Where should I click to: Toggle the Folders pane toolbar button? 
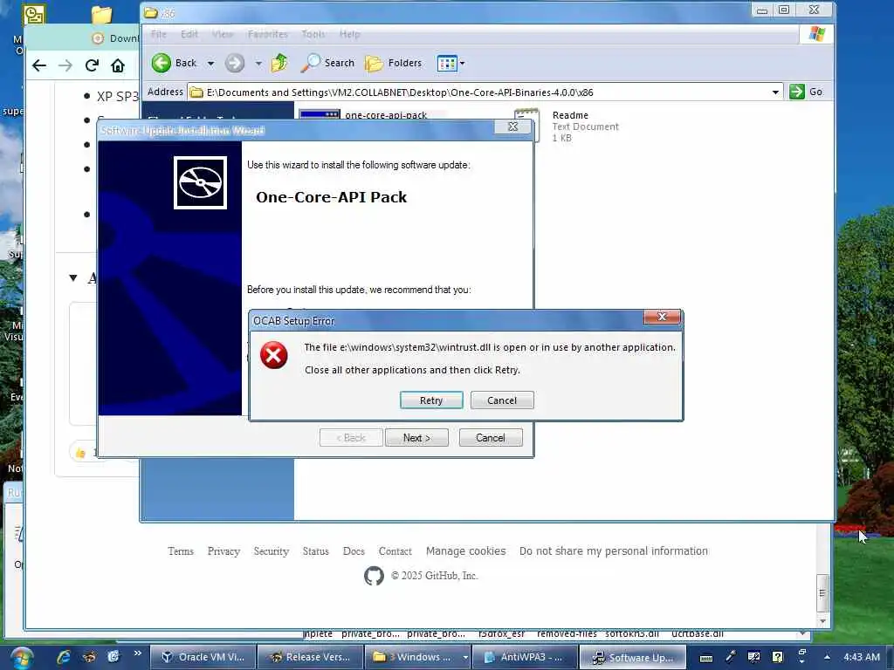coord(394,63)
